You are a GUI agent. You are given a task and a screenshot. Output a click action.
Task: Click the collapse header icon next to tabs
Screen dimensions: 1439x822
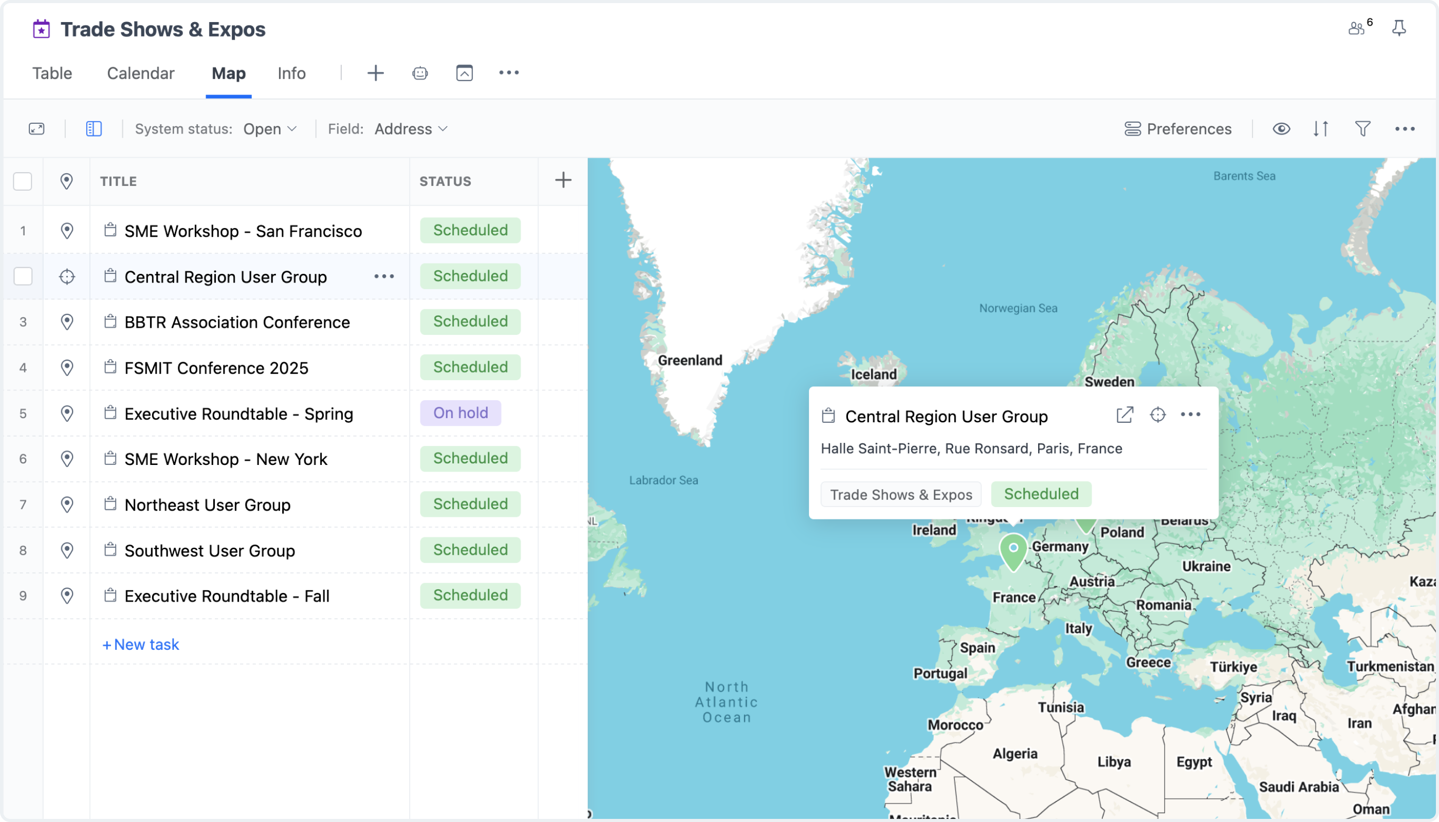464,73
